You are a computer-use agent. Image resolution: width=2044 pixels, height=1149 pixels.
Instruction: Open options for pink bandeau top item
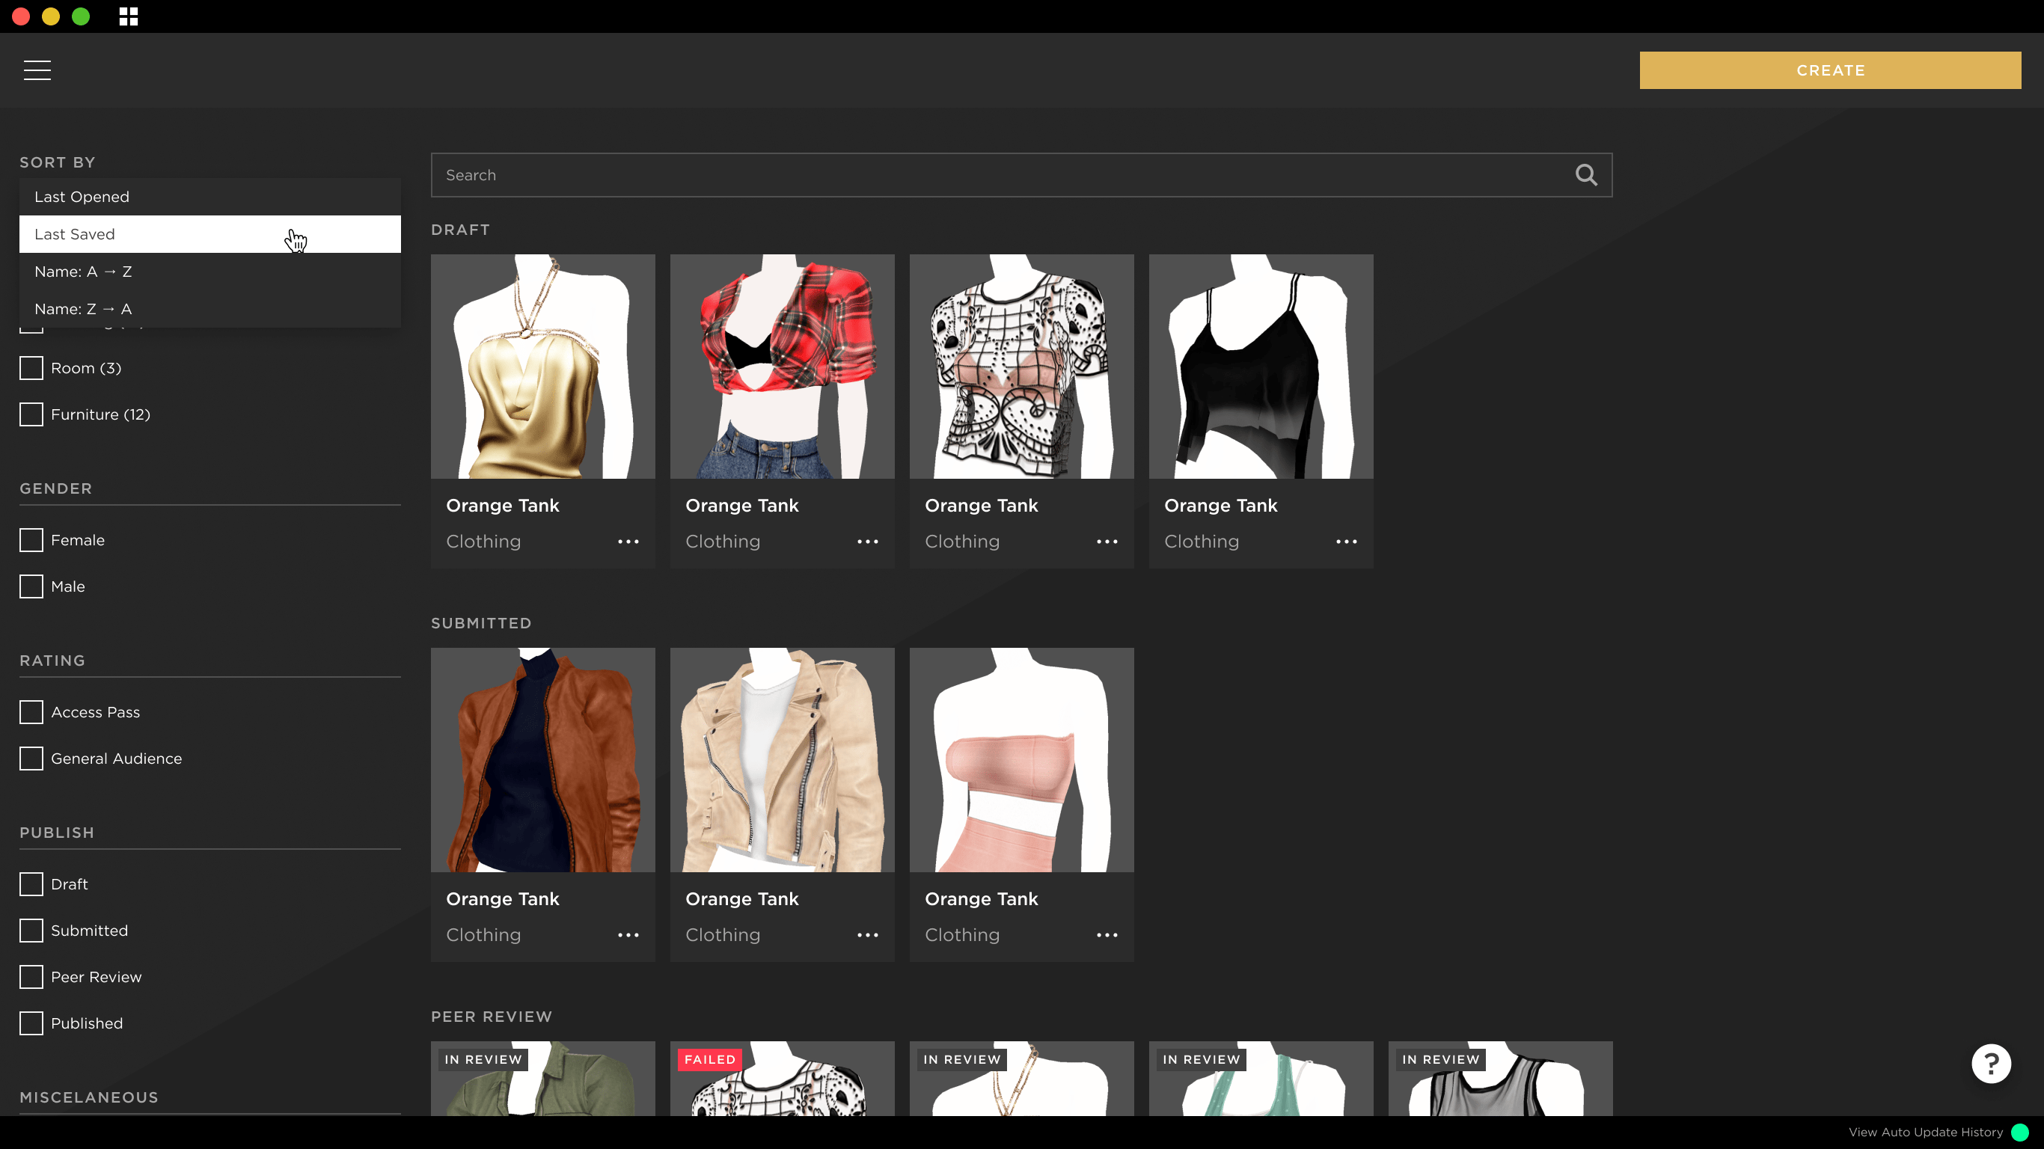pos(1106,935)
